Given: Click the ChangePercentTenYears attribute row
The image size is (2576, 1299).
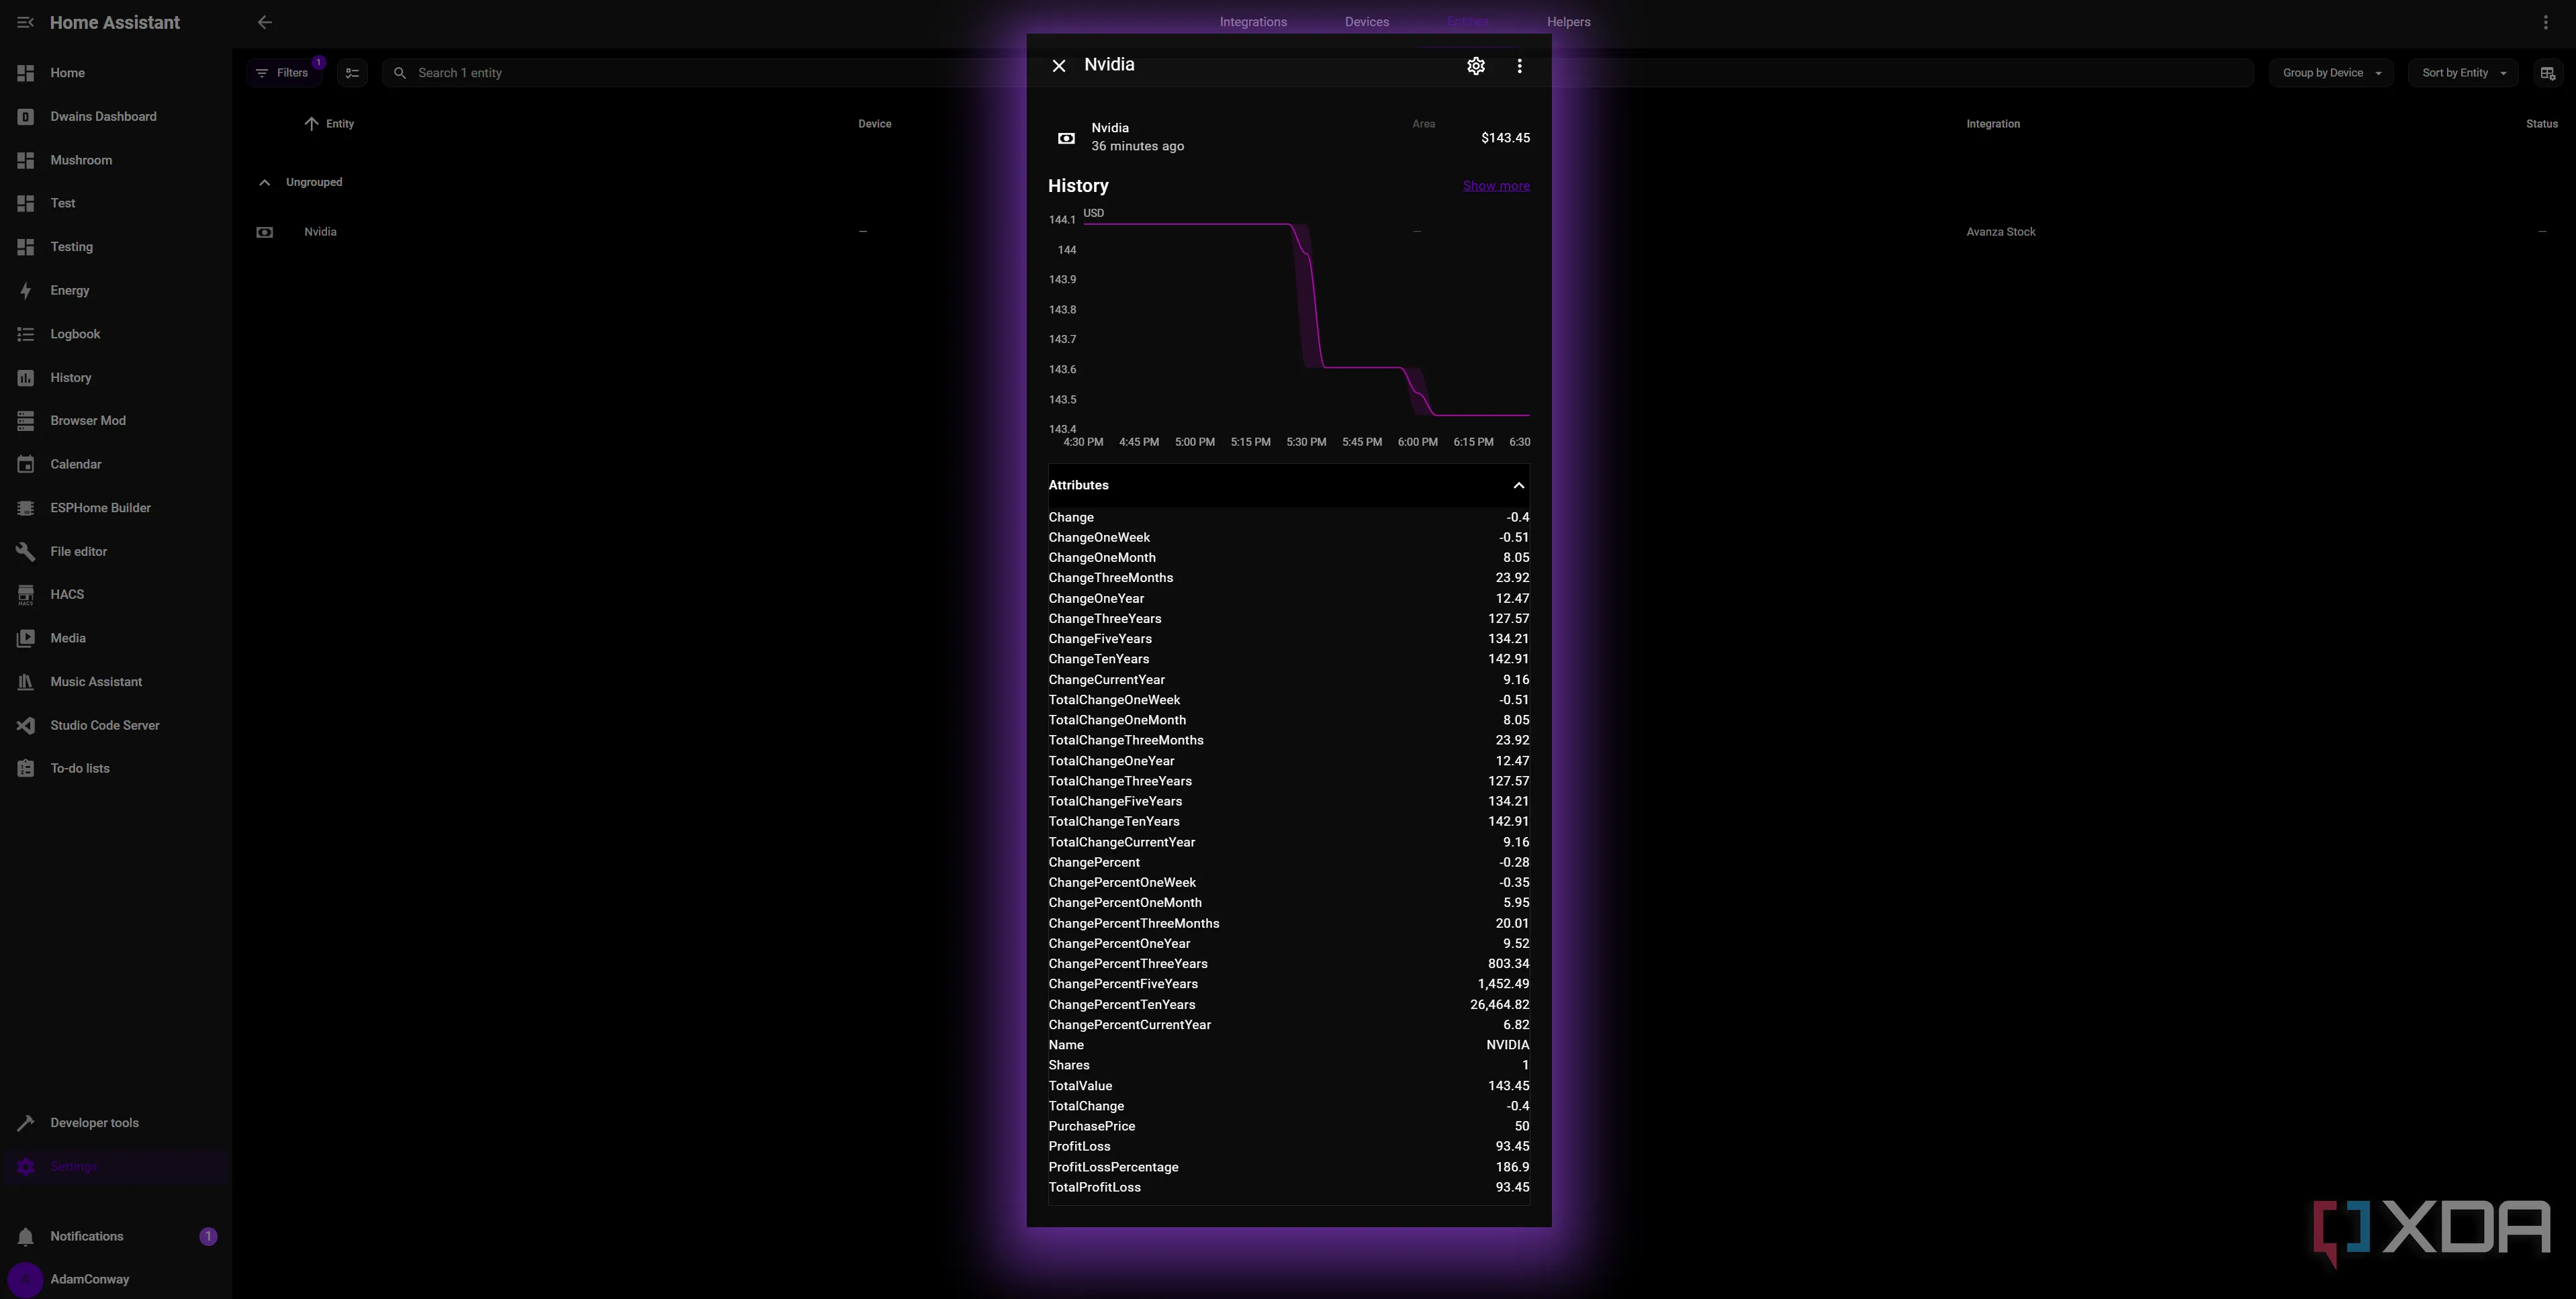Looking at the screenshot, I should click(x=1288, y=1005).
